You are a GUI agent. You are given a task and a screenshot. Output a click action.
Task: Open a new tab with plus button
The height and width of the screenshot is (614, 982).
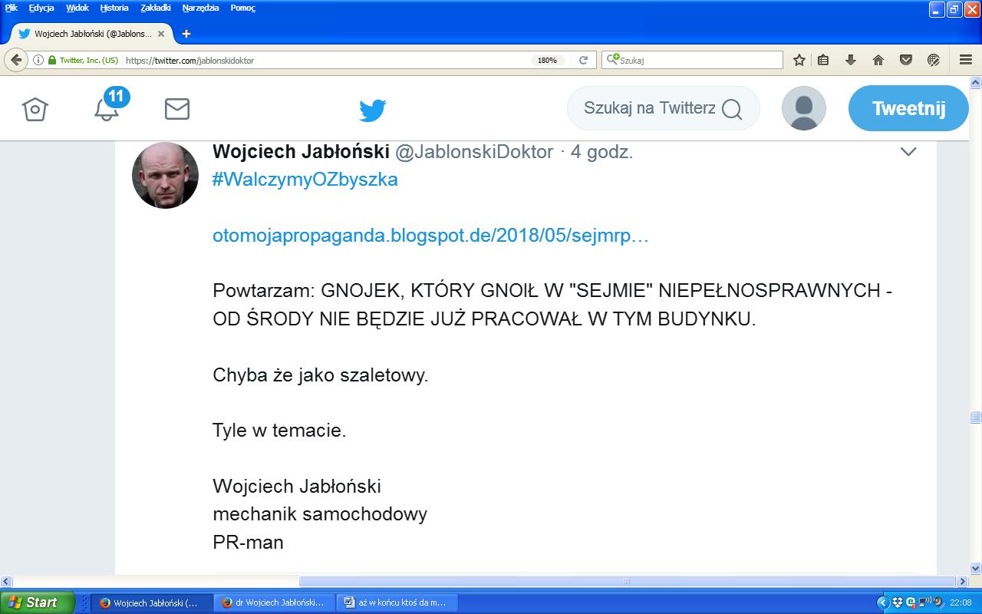pos(186,34)
